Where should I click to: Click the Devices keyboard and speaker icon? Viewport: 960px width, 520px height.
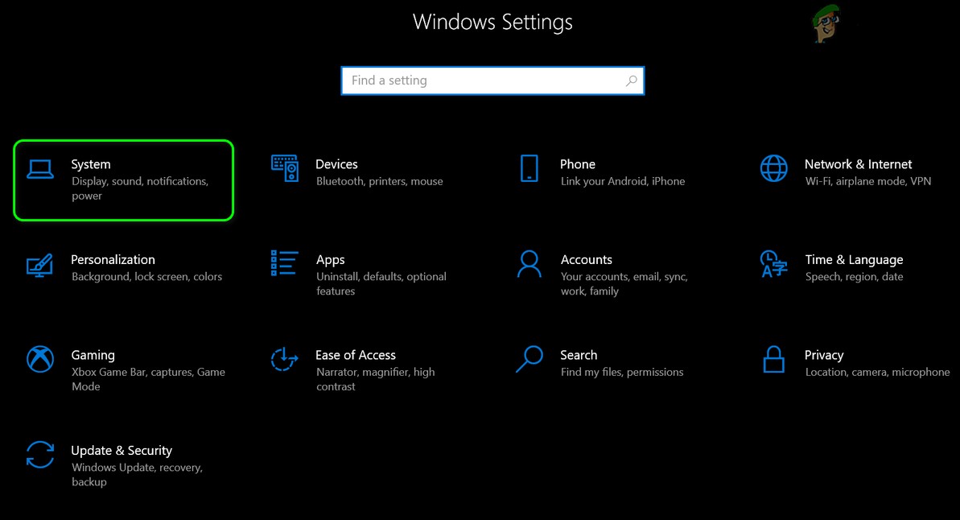(285, 168)
